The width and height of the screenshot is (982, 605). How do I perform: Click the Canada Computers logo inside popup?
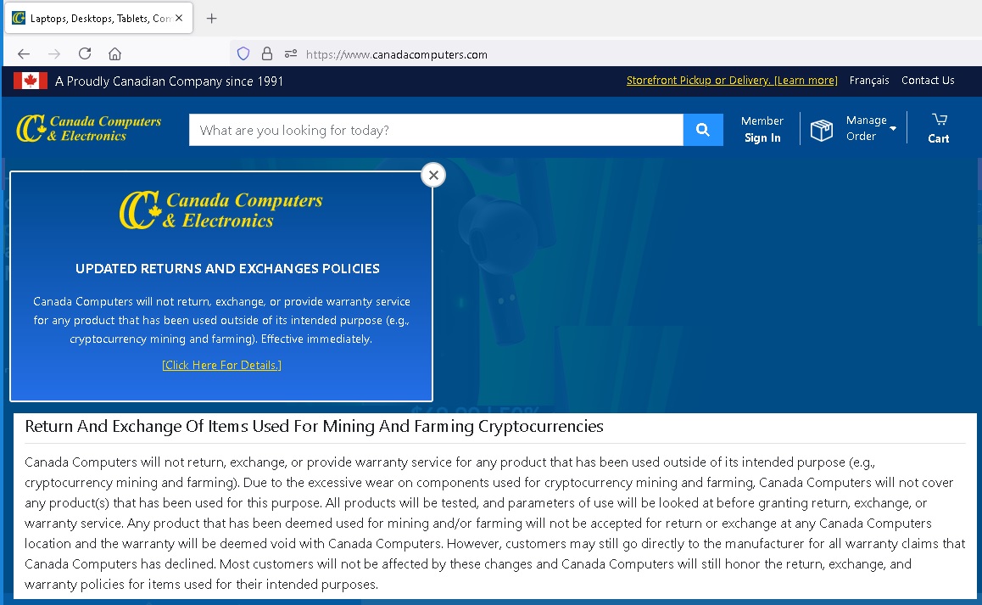221,210
